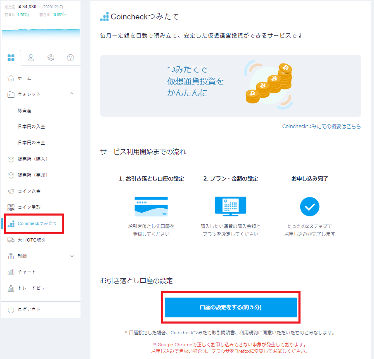
Task: Click the bank card step 1 icon
Action: pos(151,206)
